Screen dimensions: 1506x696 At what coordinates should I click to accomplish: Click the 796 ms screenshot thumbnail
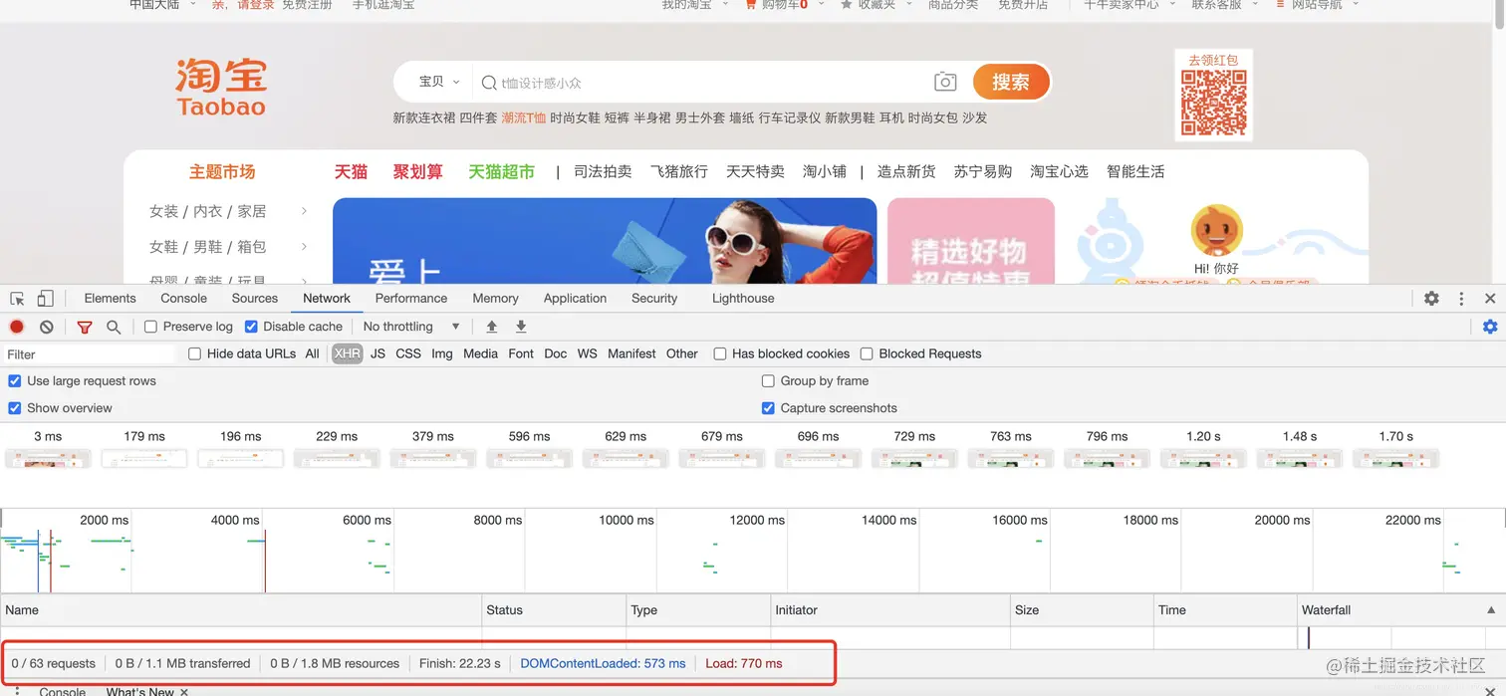(1107, 459)
